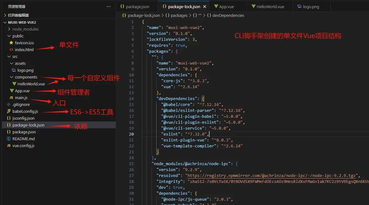Open the Explorer More Actions menu
The image size is (369, 205).
[108, 6]
